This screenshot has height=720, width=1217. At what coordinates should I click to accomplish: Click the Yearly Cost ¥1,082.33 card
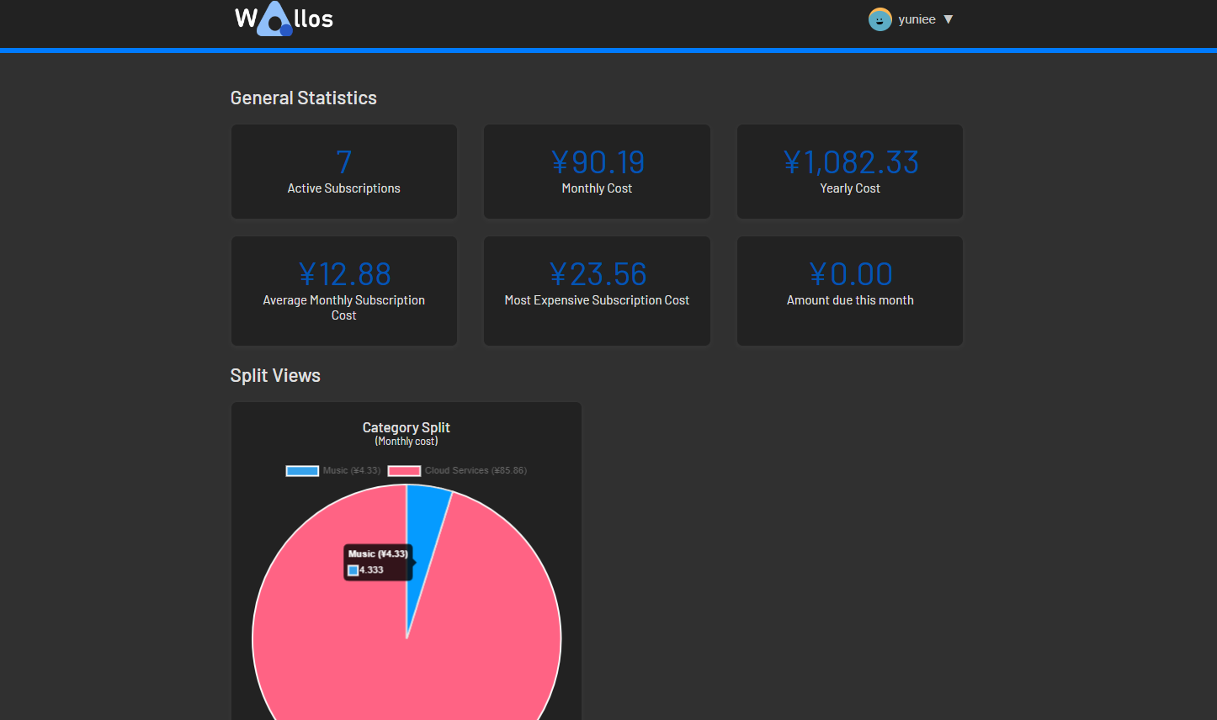(x=850, y=172)
